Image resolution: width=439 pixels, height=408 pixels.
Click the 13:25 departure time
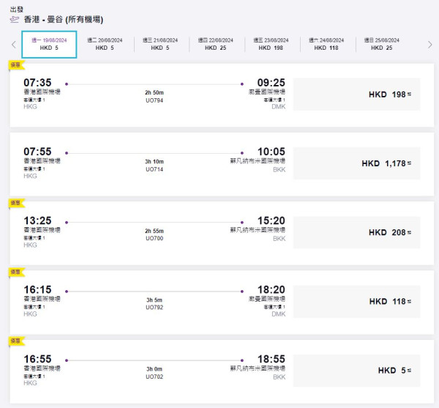click(37, 220)
